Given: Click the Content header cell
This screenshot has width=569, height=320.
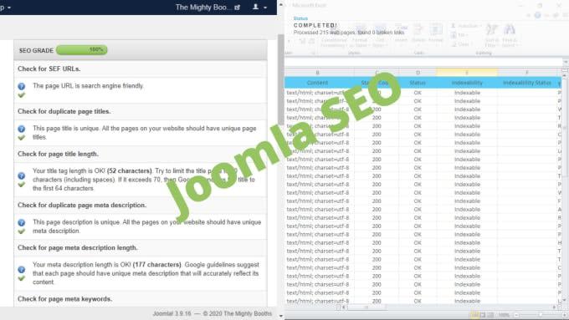Looking at the screenshot, I should pos(317,83).
